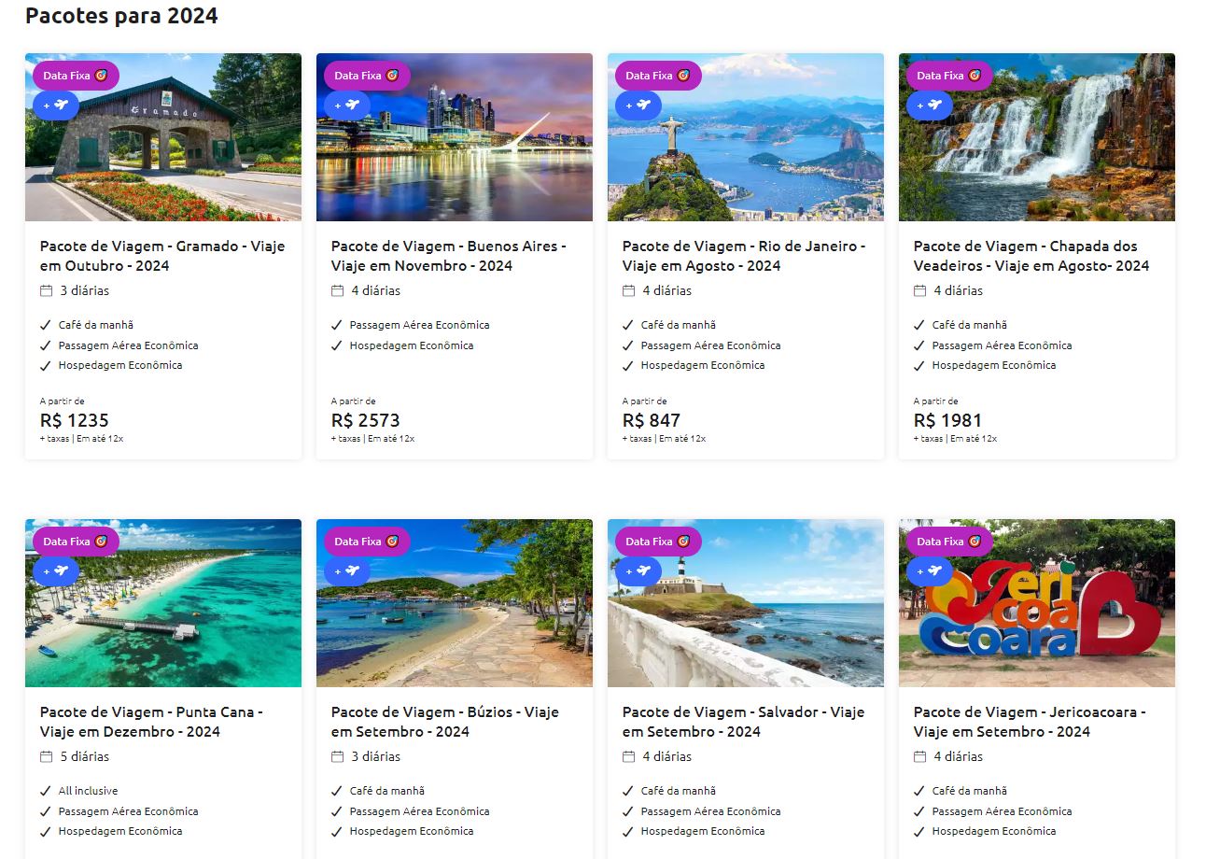Click the airplane badge on Jericoacoara card
The width and height of the screenshot is (1206, 859).
coord(930,571)
